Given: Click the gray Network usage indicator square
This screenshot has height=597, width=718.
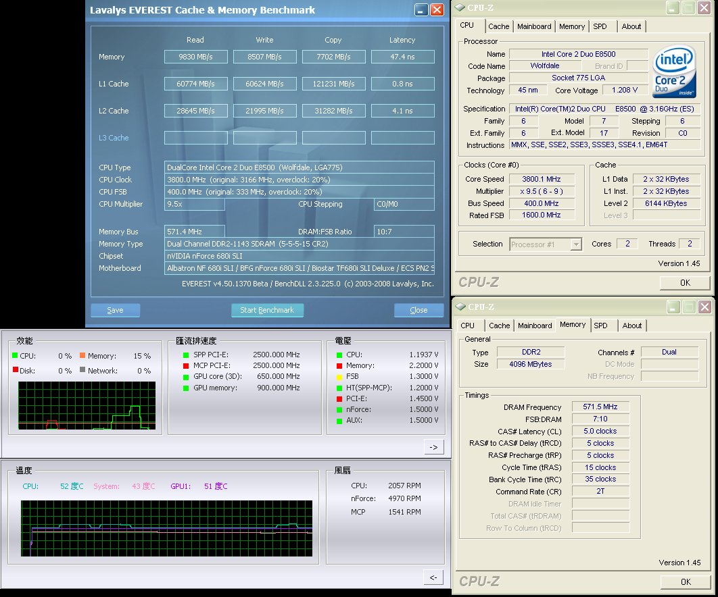Looking at the screenshot, I should 82,370.
